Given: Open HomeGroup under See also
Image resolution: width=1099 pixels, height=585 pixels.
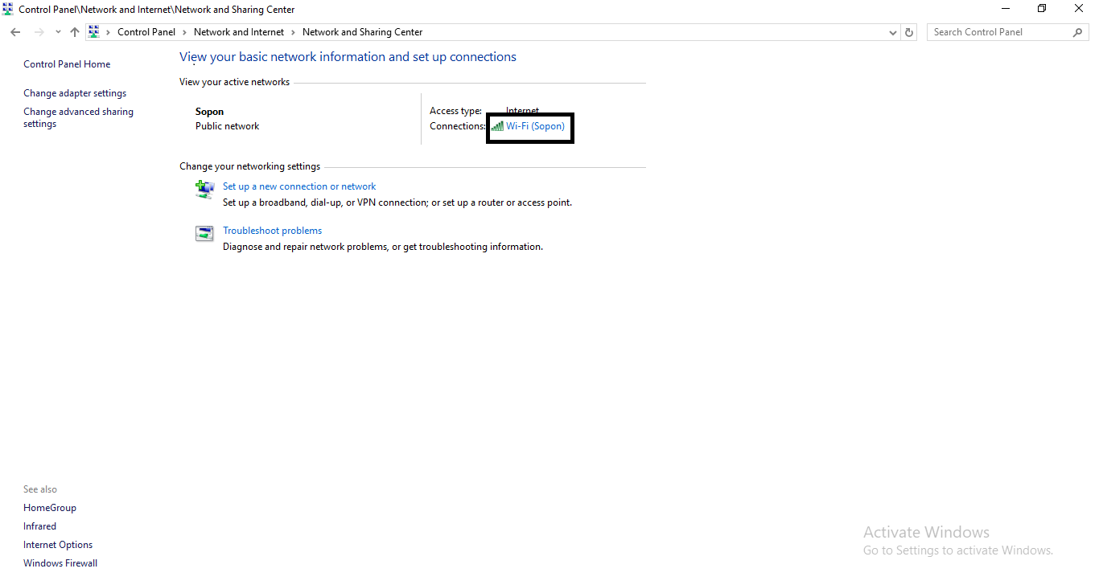Looking at the screenshot, I should pos(50,508).
